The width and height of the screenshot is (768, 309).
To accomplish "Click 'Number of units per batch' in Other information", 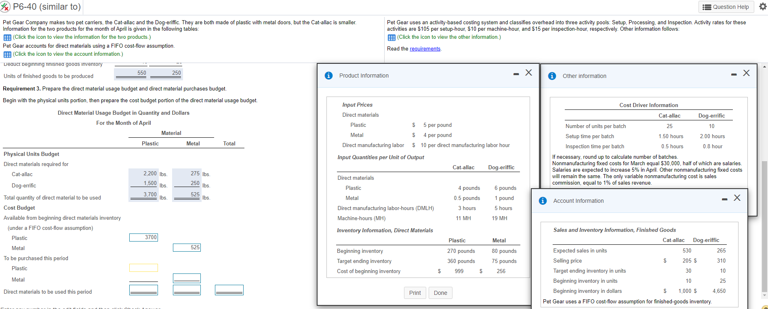I will coord(595,126).
